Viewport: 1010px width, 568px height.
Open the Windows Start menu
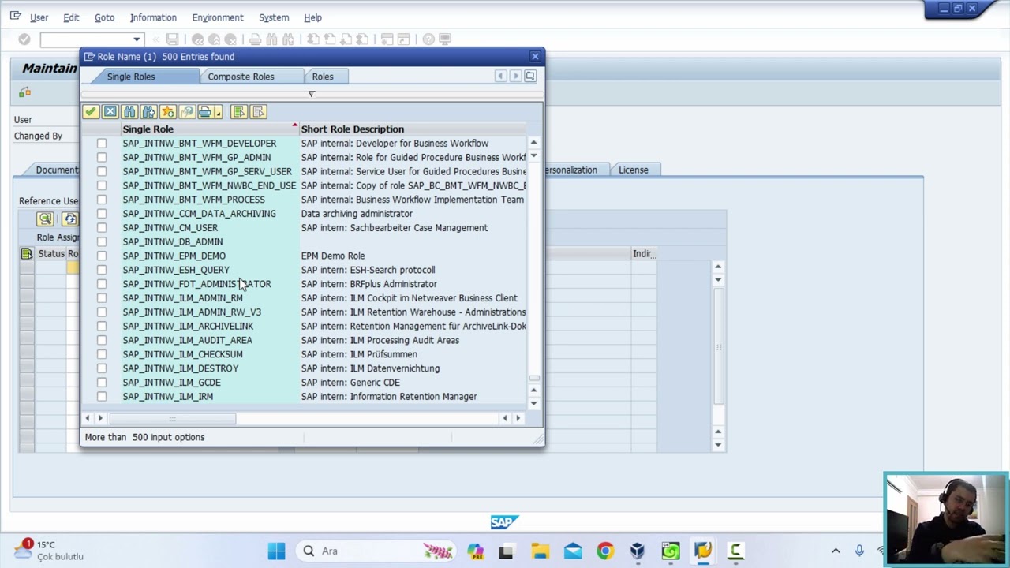click(x=276, y=551)
